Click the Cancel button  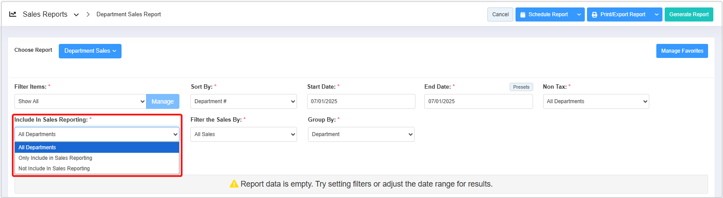pyautogui.click(x=500, y=14)
